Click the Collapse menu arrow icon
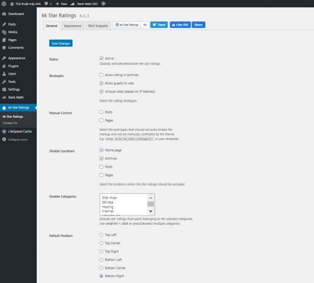Image resolution: width=314 pixels, height=283 pixels. pos(4,139)
